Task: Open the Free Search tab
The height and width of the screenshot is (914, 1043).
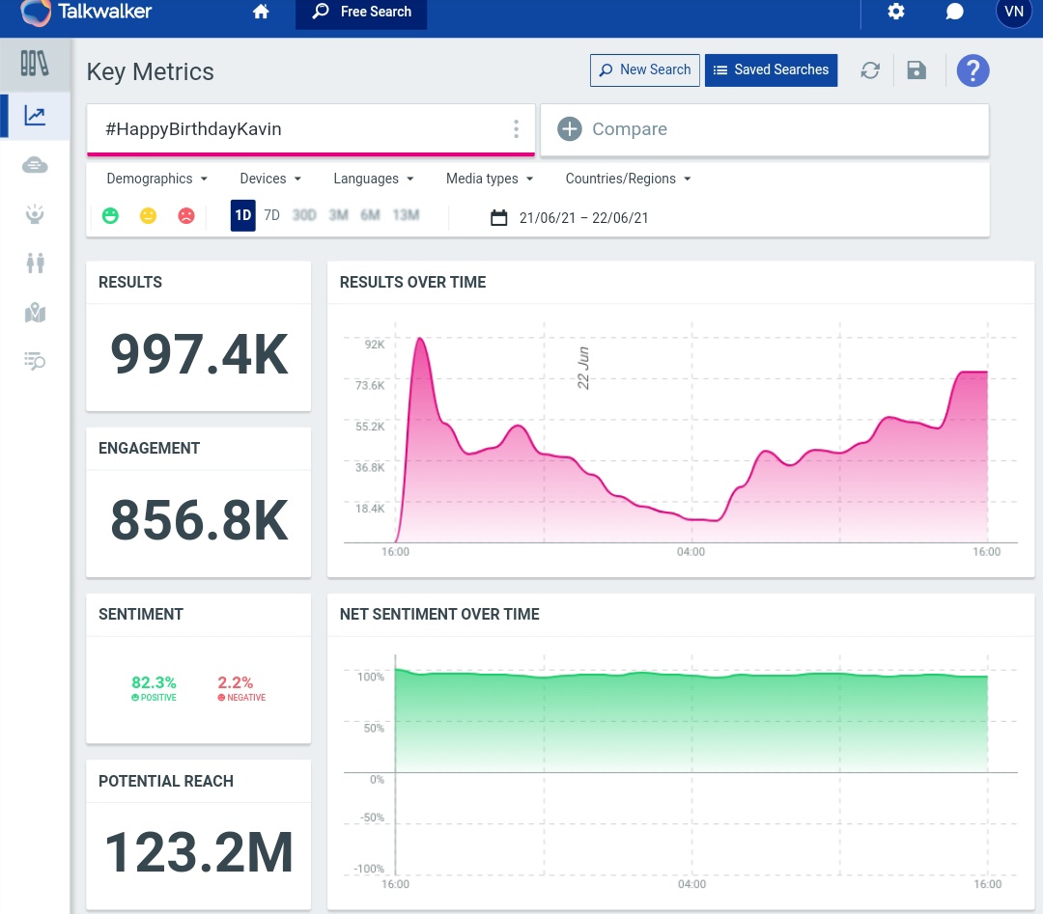Action: tap(361, 12)
